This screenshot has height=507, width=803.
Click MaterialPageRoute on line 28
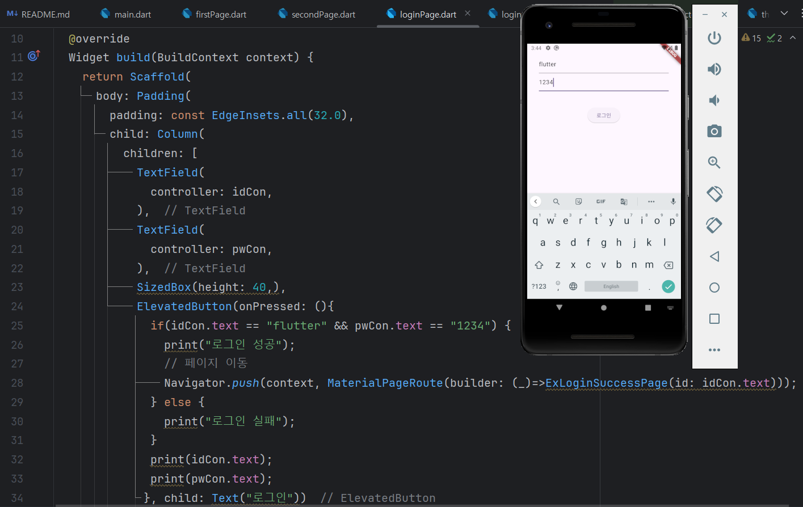(x=385, y=383)
